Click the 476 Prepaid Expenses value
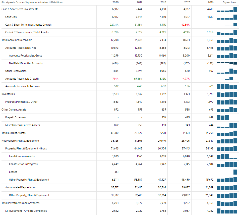 click(x=164, y=117)
